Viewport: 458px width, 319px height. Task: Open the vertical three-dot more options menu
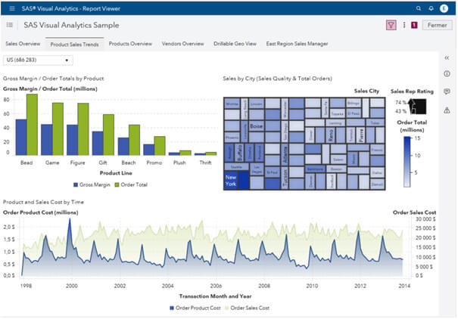[404, 25]
